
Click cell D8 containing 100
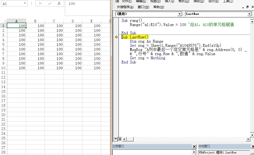tap(73, 59)
